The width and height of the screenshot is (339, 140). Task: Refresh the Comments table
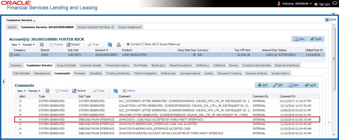pyautogui.click(x=116, y=91)
